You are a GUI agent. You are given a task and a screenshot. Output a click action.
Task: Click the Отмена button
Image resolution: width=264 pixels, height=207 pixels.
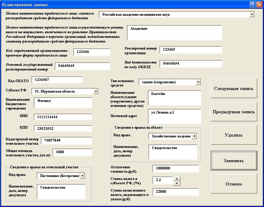234,184
